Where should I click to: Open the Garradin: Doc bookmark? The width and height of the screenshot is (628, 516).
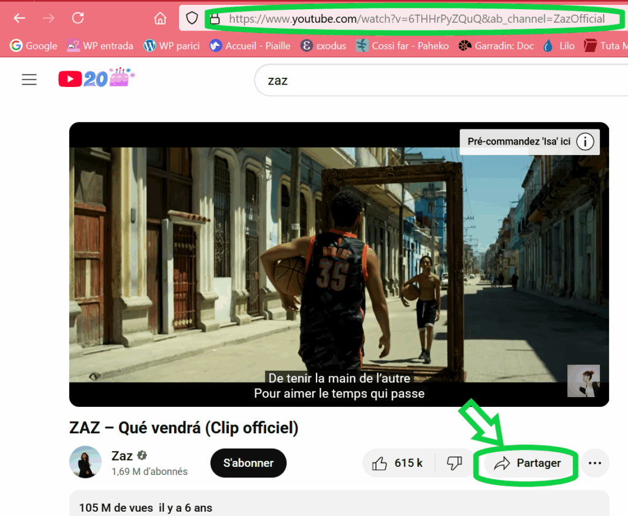496,46
